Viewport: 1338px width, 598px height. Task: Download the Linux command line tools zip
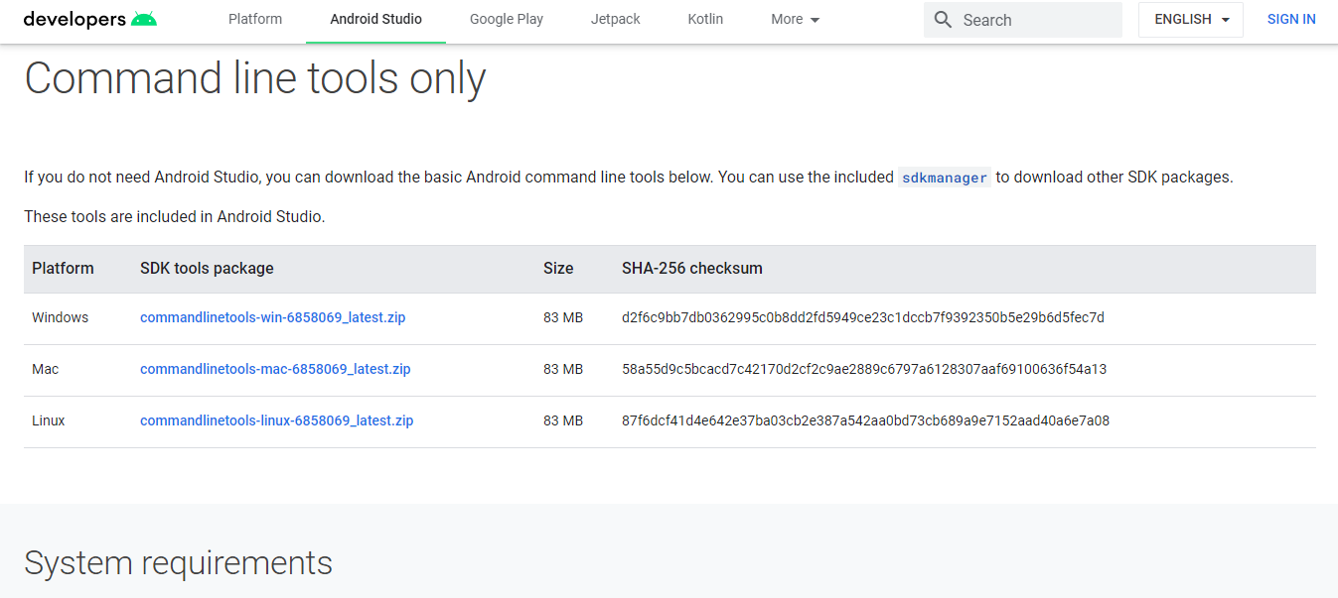tap(276, 420)
